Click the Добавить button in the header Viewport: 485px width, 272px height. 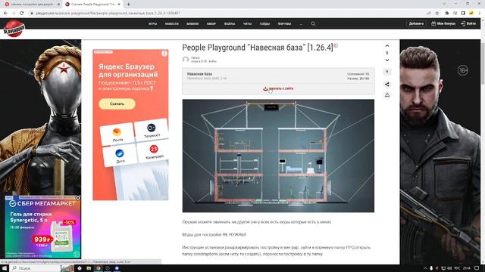pyautogui.click(x=416, y=23)
